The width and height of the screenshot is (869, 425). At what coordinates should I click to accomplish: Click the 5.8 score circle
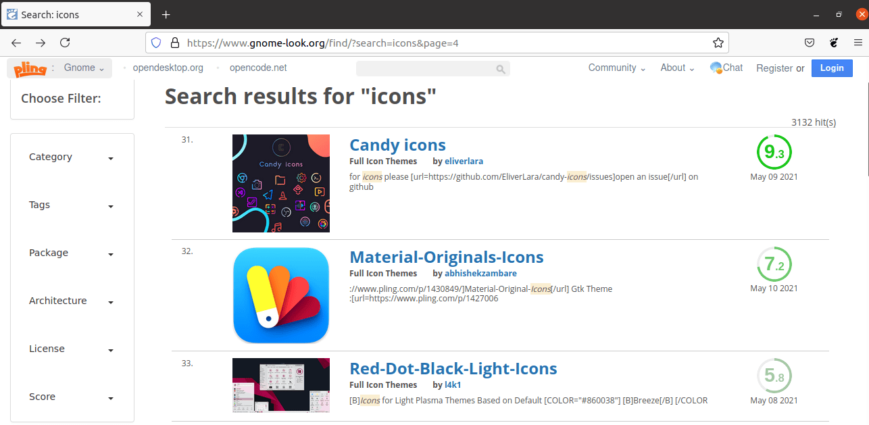pyautogui.click(x=774, y=376)
